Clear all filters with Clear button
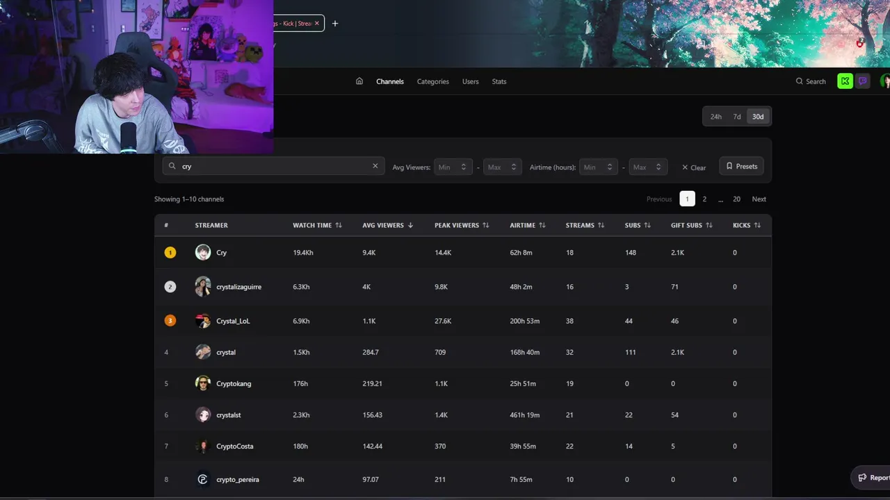This screenshot has height=500, width=890. [694, 167]
